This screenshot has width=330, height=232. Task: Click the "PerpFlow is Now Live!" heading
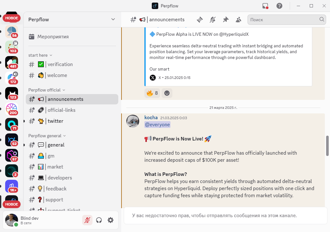[178, 139]
